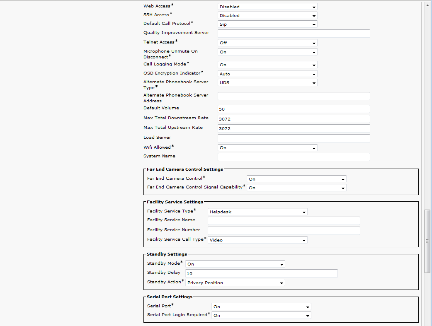This screenshot has height=326, width=432.
Task: Open the Telnet Access dropdown
Action: pos(267,43)
